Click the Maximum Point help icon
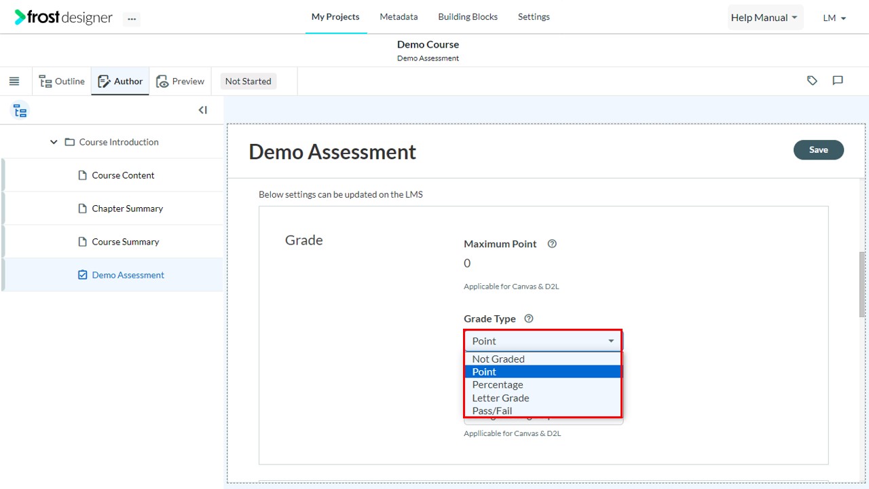This screenshot has height=489, width=869. coord(552,244)
